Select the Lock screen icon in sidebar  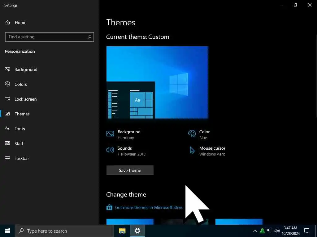coord(7,99)
